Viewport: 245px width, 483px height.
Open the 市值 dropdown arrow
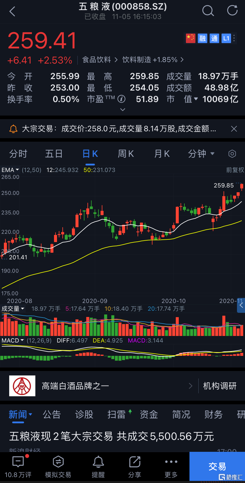coord(196,99)
